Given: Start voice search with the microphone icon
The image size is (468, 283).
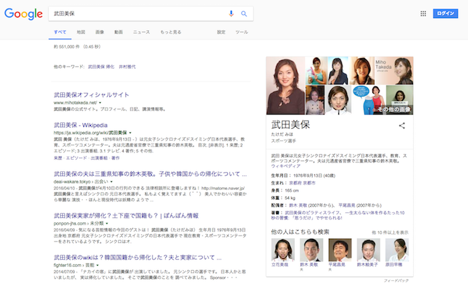Looking at the screenshot, I should (231, 13).
